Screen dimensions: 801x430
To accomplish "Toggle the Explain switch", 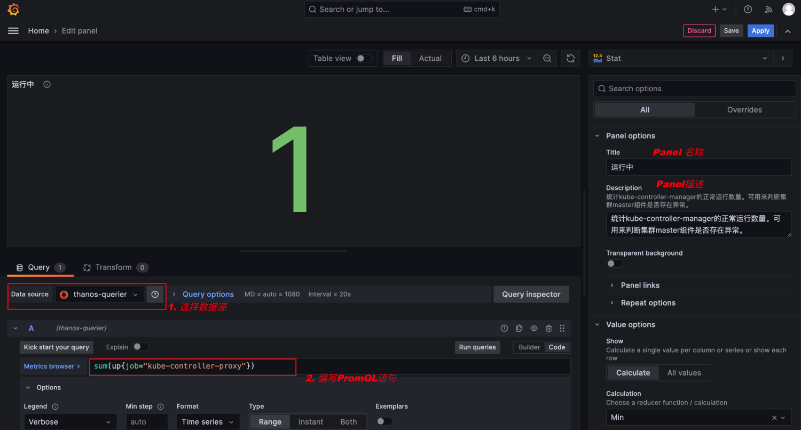I will [141, 347].
